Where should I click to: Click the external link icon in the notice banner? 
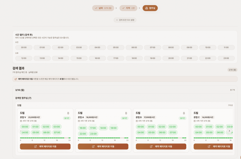coord(16,79)
